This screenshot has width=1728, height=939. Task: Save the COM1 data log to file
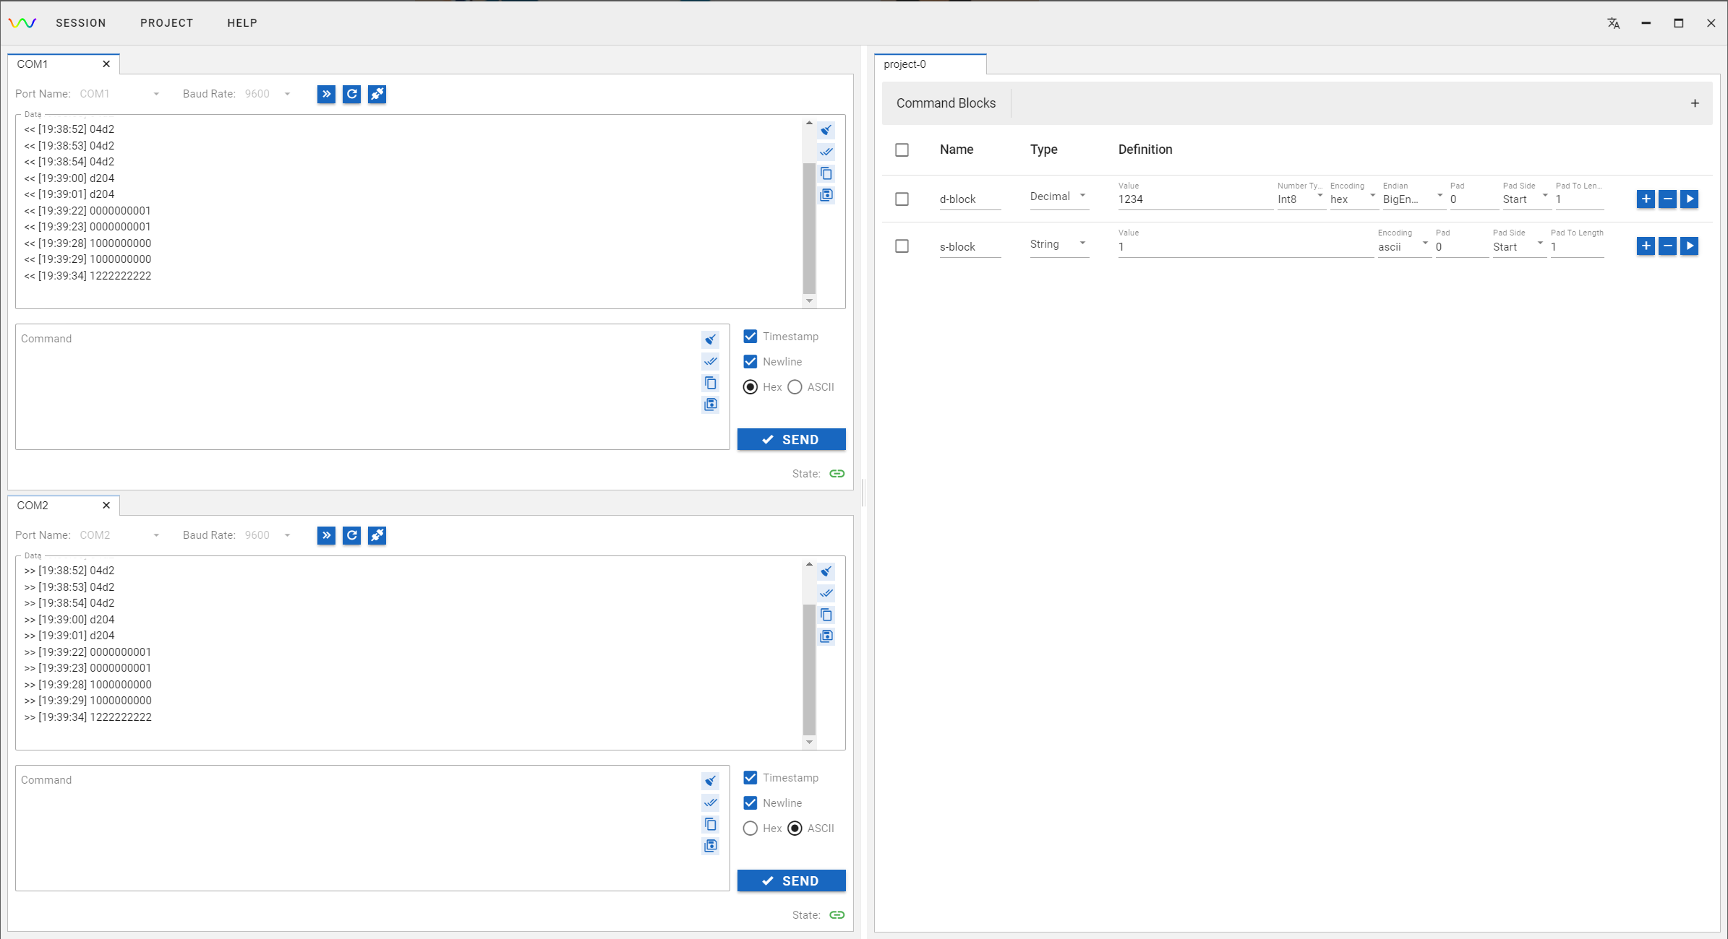(826, 195)
